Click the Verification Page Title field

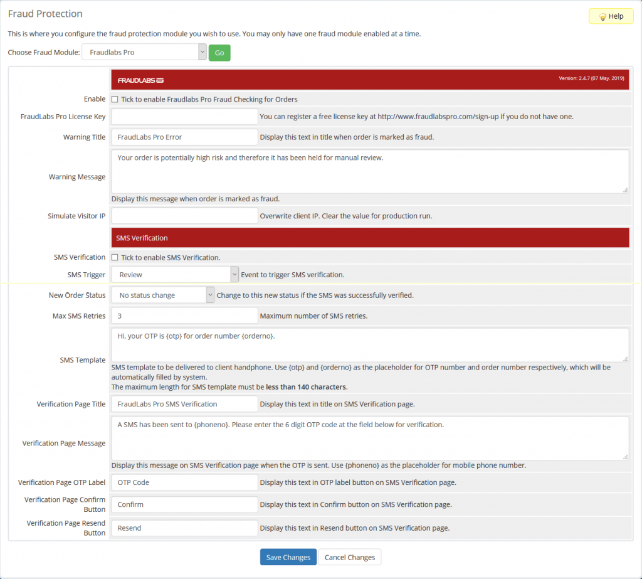click(184, 404)
